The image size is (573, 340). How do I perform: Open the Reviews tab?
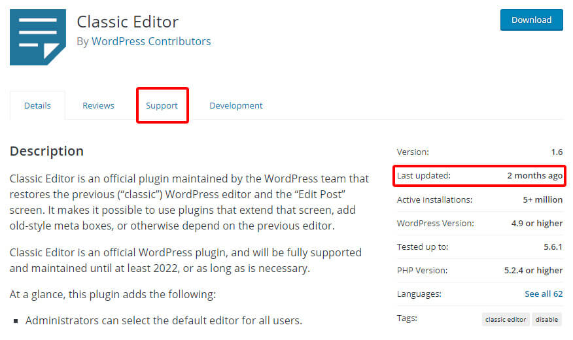pyautogui.click(x=98, y=105)
